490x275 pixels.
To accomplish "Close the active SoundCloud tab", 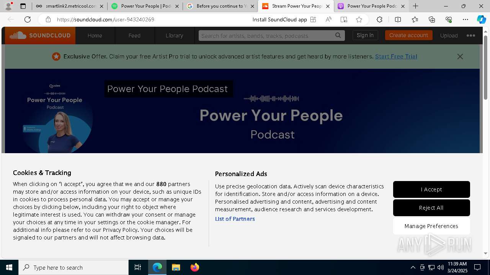I will click(x=328, y=6).
